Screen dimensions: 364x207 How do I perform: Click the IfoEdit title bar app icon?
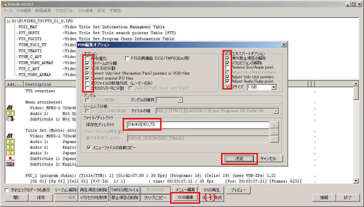tap(4, 4)
